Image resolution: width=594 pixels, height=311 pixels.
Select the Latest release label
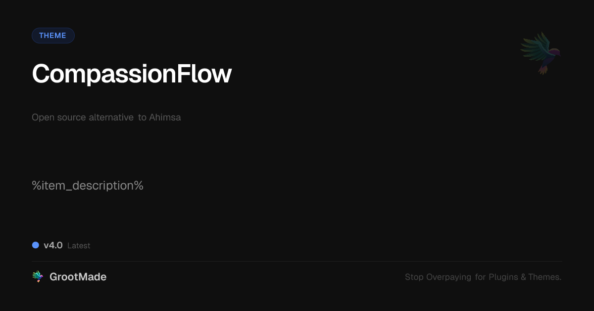[79, 246]
